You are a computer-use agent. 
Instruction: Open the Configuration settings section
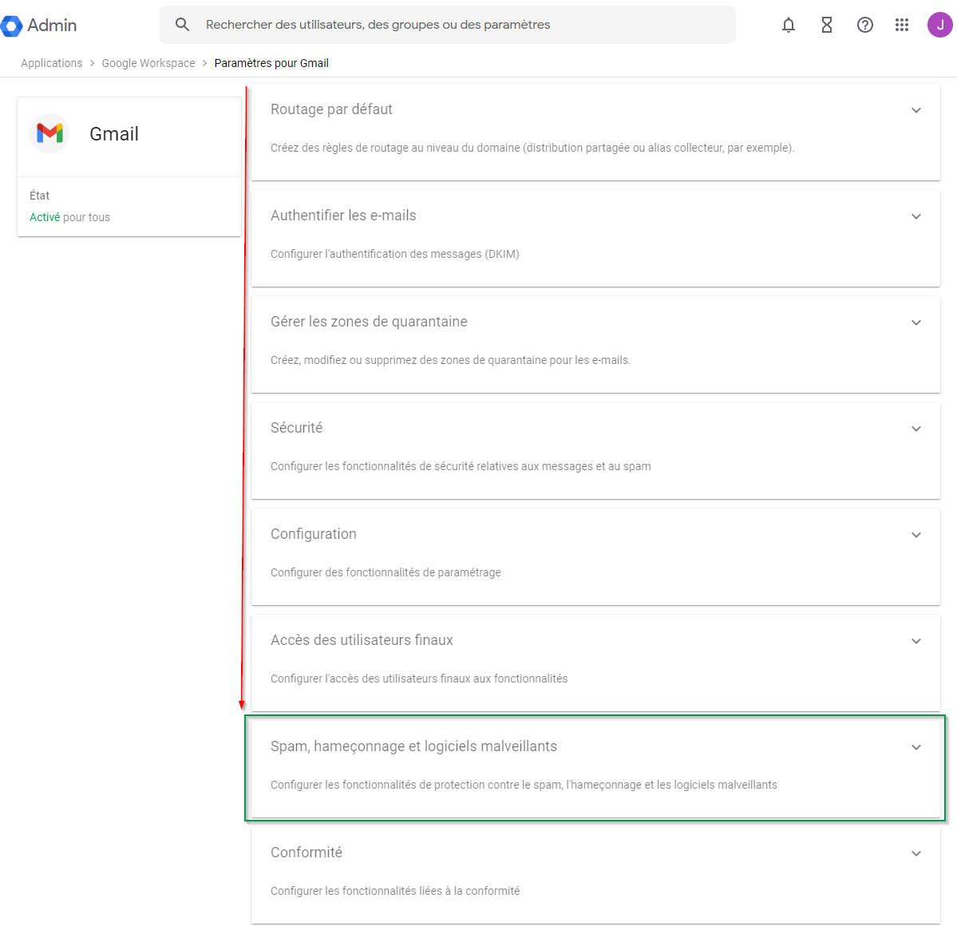click(x=314, y=534)
